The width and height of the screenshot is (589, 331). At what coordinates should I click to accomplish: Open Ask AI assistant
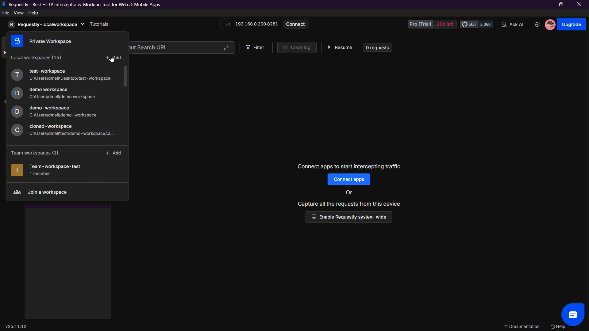pos(512,25)
